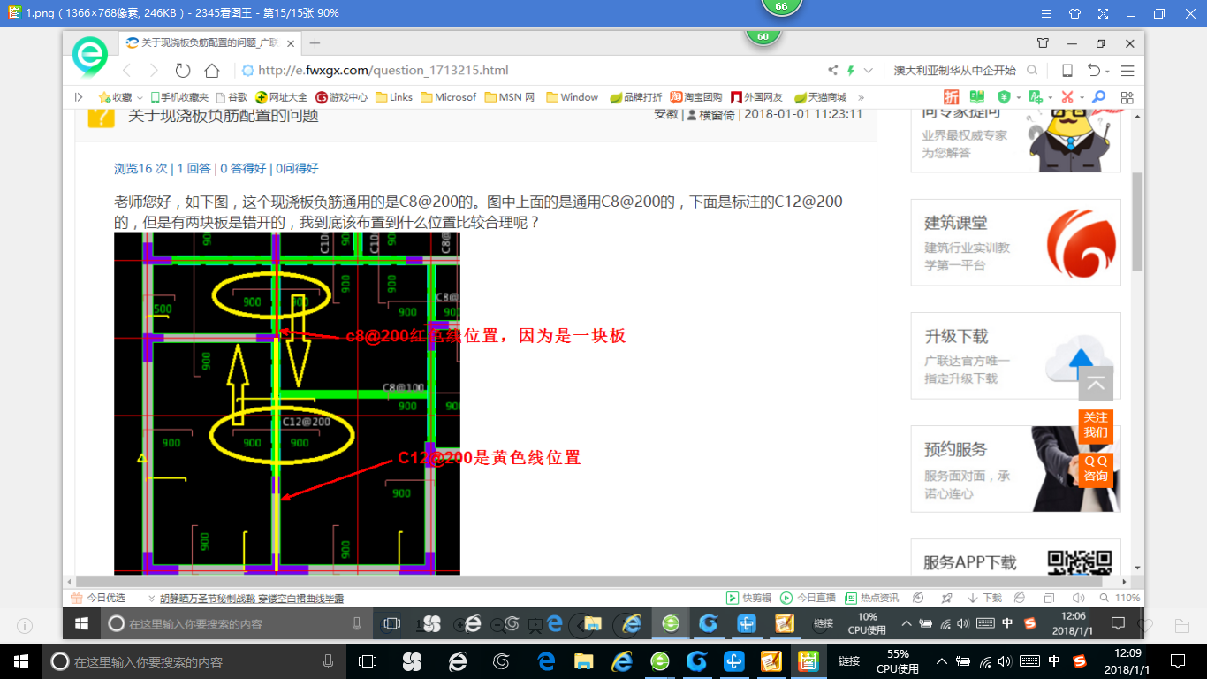The image size is (1207, 679).
Task: Expand the bookmarks bar overflow chevron
Action: click(862, 97)
